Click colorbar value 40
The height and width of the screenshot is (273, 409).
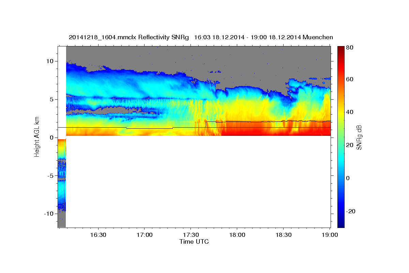349,112
